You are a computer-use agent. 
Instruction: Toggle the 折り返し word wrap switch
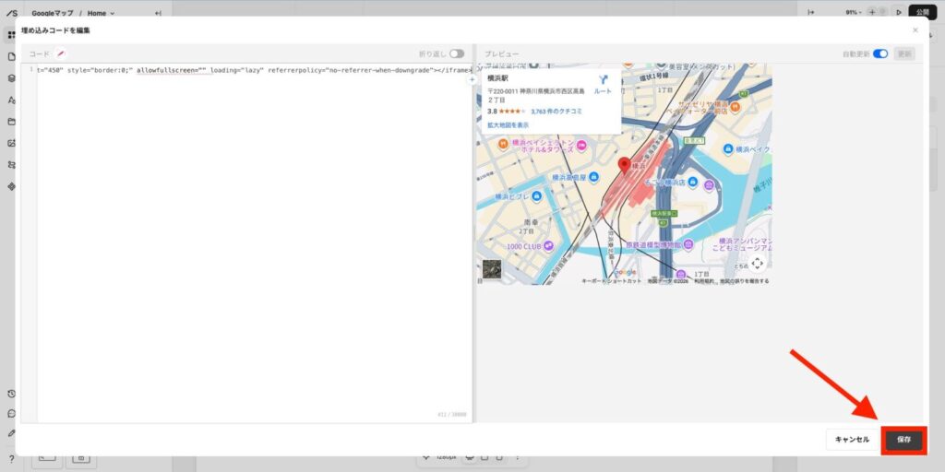point(457,54)
